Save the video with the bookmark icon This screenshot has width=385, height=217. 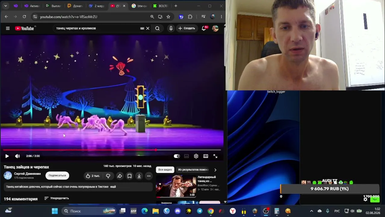pyautogui.click(x=129, y=176)
